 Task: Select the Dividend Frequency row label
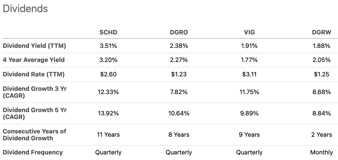33,152
